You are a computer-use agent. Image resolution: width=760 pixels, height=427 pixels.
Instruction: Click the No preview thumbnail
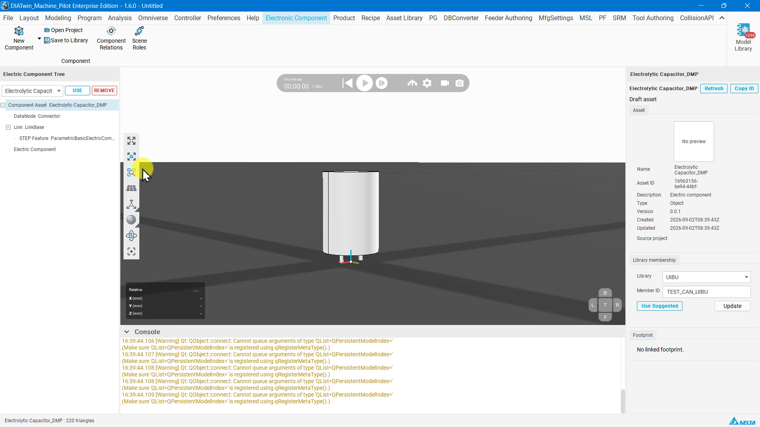pyautogui.click(x=693, y=142)
